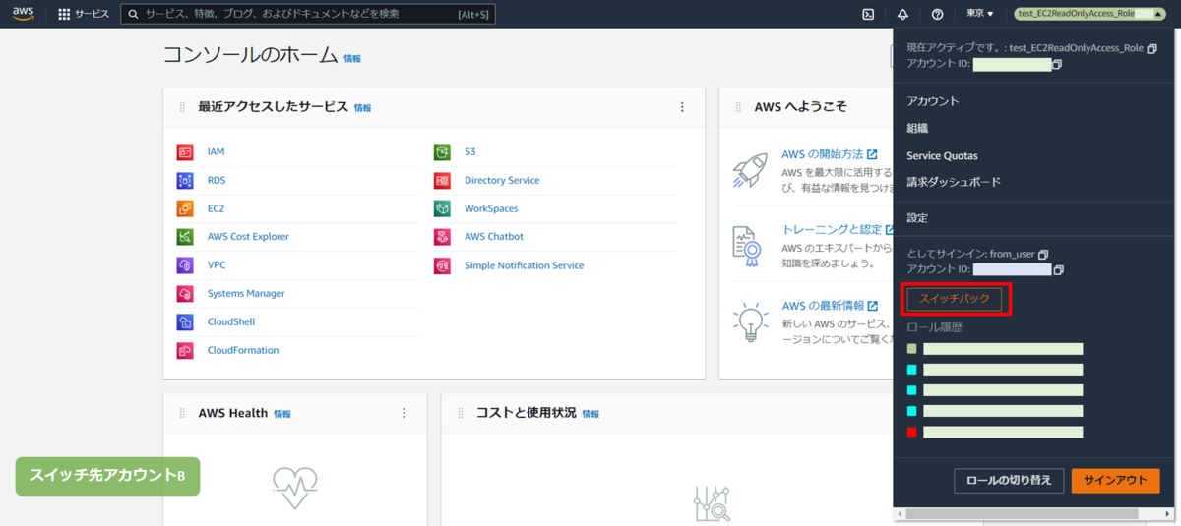The width and height of the screenshot is (1181, 526).
Task: Open the notifications bell
Action: pyautogui.click(x=902, y=14)
